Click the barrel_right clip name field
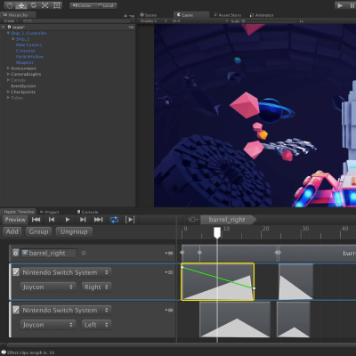Viewport: 356px width, 356px height. [49, 253]
